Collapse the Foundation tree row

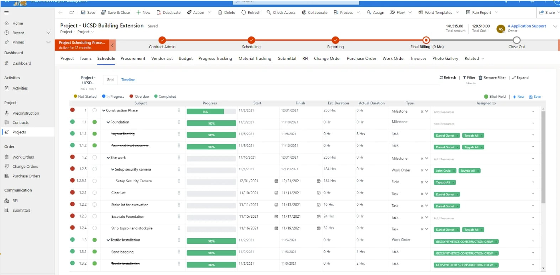(108, 122)
